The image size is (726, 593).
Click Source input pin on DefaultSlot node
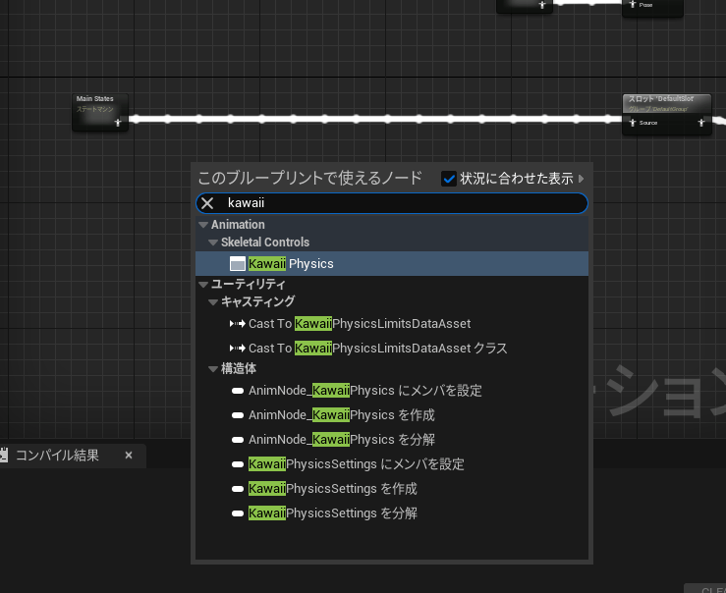click(x=633, y=123)
